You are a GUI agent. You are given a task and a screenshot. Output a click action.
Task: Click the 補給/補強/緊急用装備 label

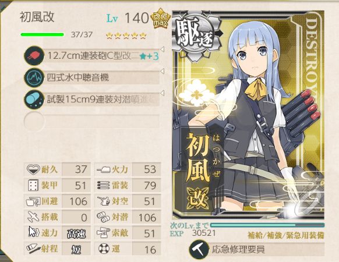click(x=285, y=235)
